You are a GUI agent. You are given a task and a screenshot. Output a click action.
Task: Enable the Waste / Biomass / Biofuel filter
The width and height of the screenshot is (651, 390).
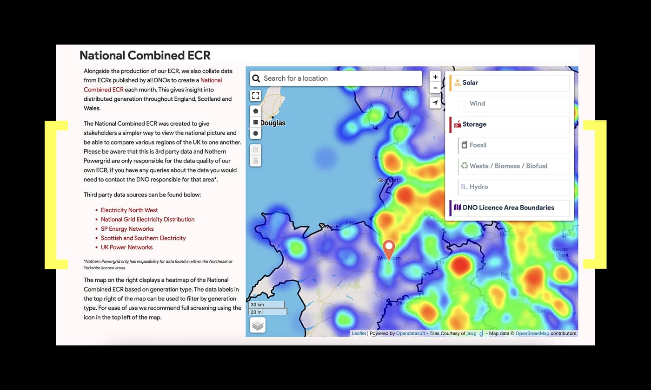513,166
